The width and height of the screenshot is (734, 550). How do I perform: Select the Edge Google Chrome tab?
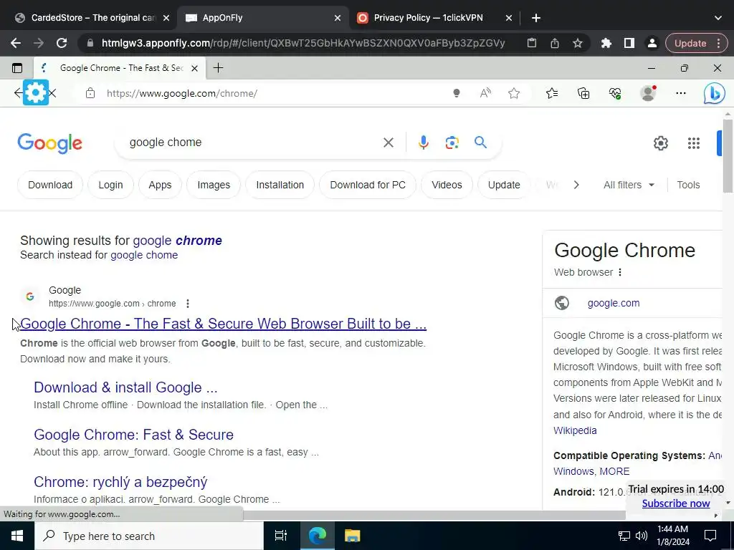tap(120, 68)
